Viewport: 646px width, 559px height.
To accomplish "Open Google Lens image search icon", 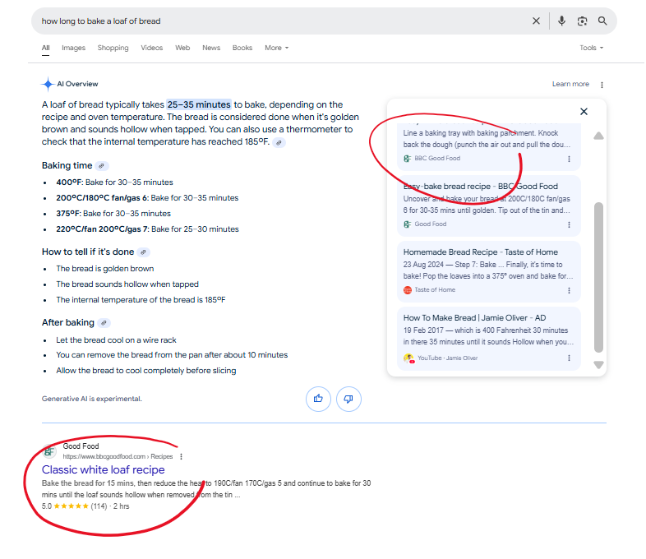I will (x=582, y=21).
